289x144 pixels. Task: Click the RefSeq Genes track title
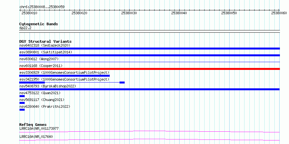[33, 125]
